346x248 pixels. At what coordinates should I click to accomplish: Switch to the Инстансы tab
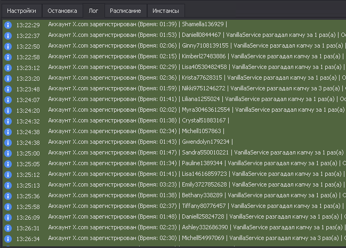(166, 11)
